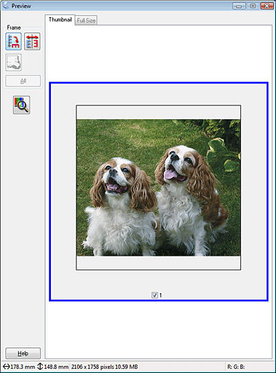Click the 148.8 mm height value
276x373 pixels.
coord(56,367)
